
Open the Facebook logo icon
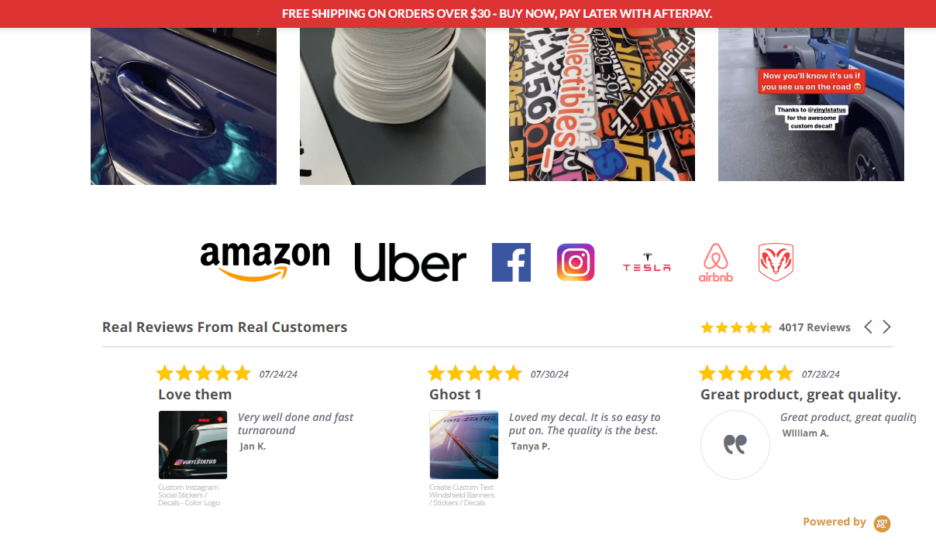pyautogui.click(x=511, y=262)
